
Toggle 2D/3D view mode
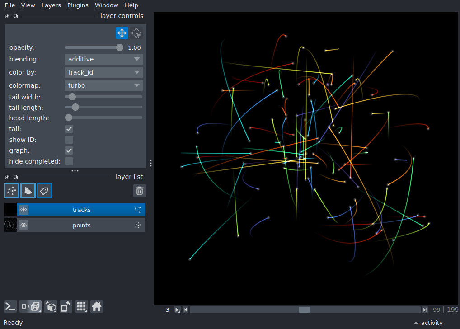31,307
